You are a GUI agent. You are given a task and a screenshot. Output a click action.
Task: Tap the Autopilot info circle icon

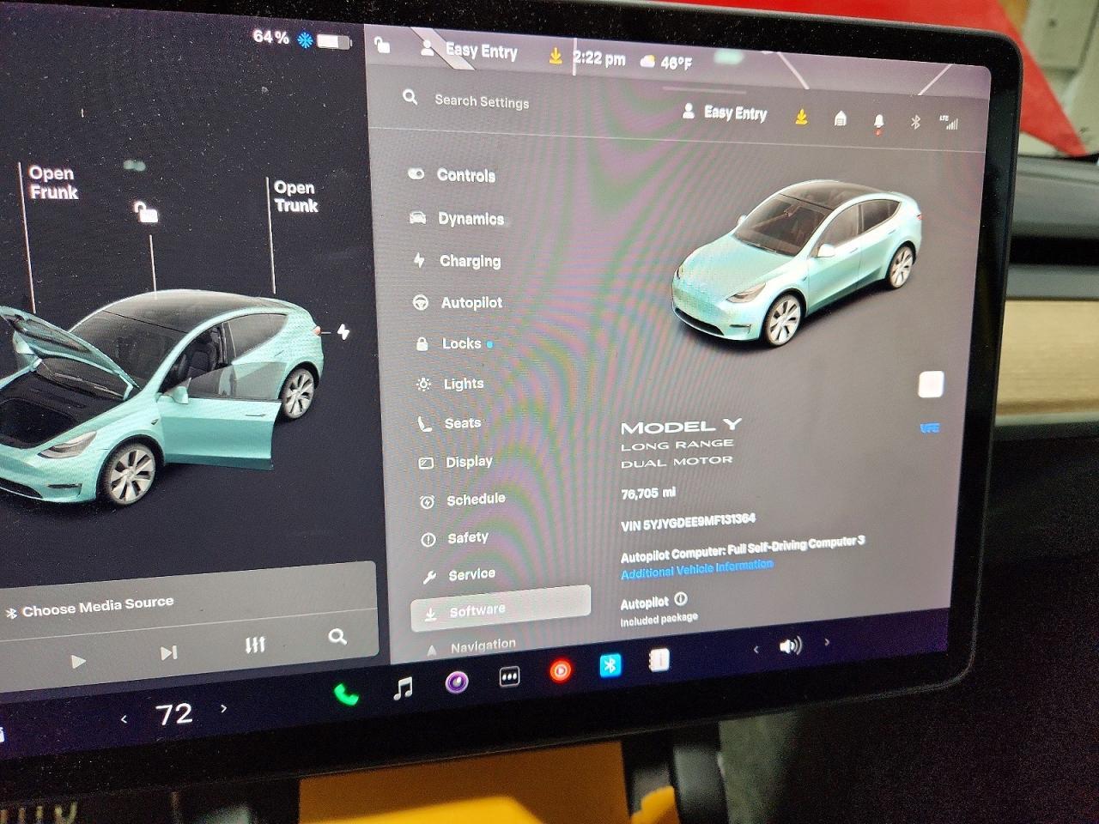tap(681, 599)
